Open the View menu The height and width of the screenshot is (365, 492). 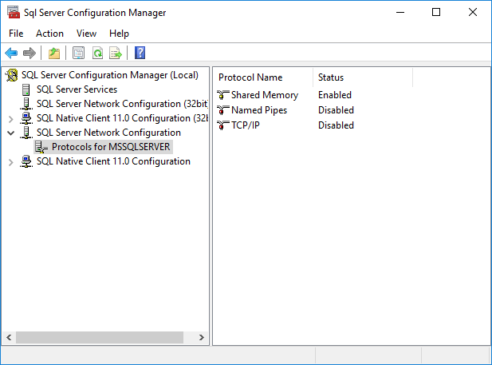[x=86, y=34]
